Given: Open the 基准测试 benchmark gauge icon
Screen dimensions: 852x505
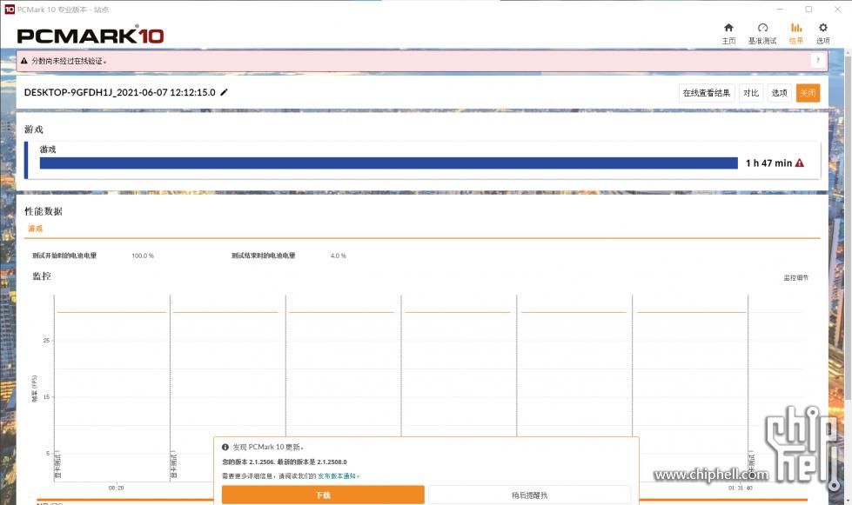Looking at the screenshot, I should pos(762,29).
